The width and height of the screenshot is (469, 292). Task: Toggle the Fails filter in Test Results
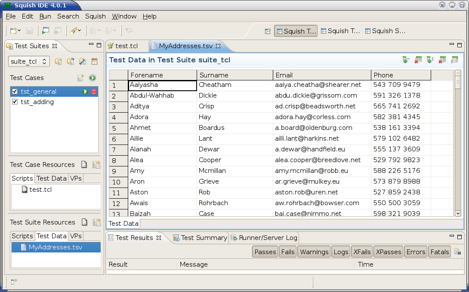(287, 252)
